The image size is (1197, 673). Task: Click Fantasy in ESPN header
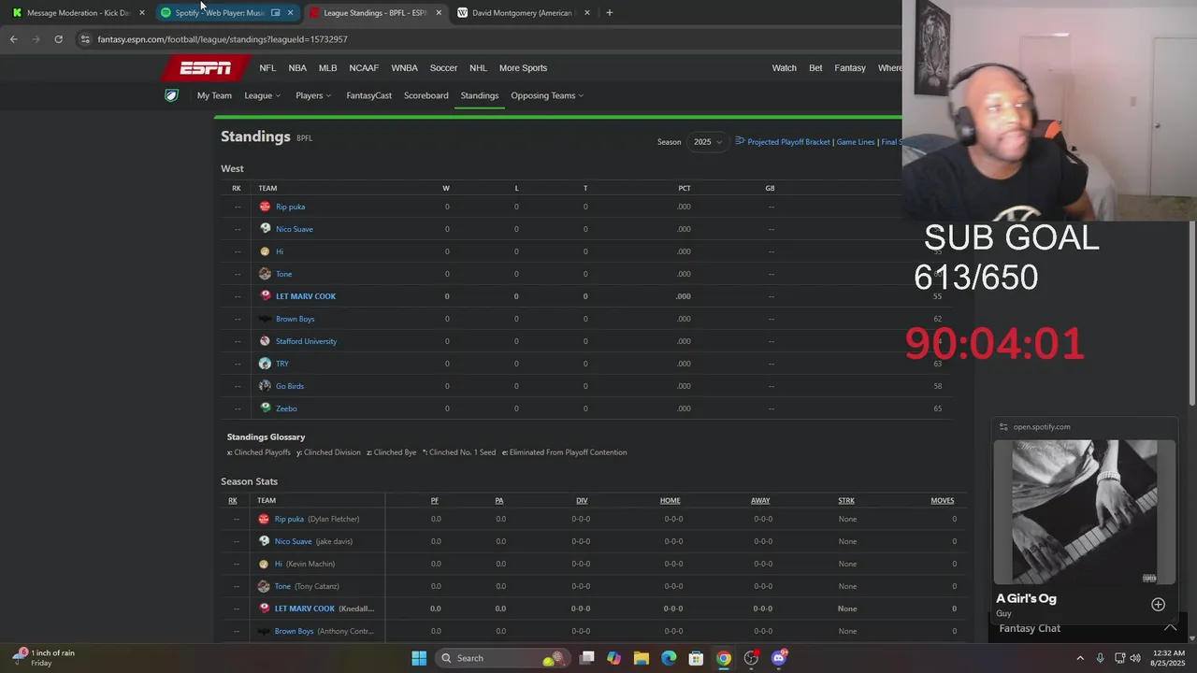850,68
